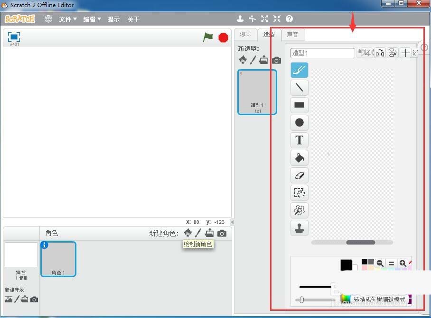Take new backdrop from camera
This screenshot has height=318, width=431.
click(34, 300)
